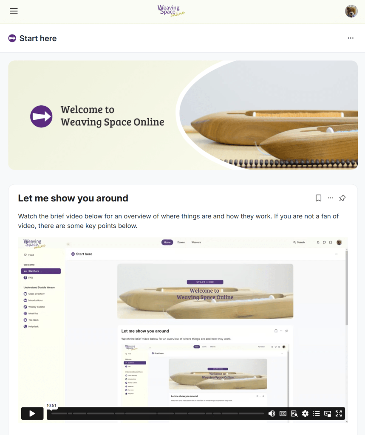Open post options ellipsis menu
The width and height of the screenshot is (365, 435).
pos(330,198)
